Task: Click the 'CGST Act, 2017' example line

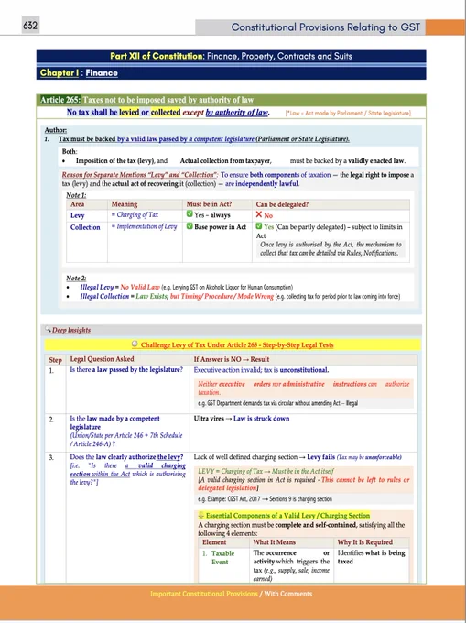Action: click(x=266, y=499)
